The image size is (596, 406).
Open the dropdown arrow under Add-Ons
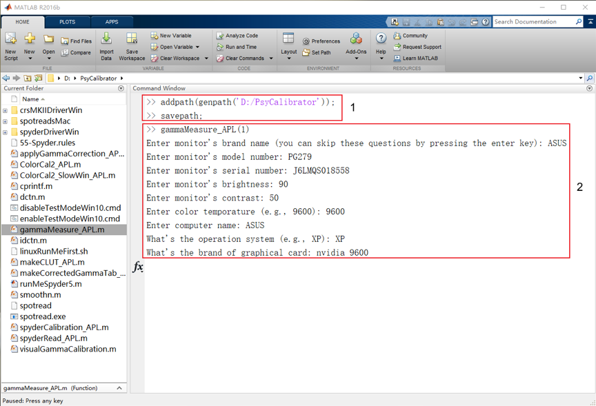pos(357,59)
